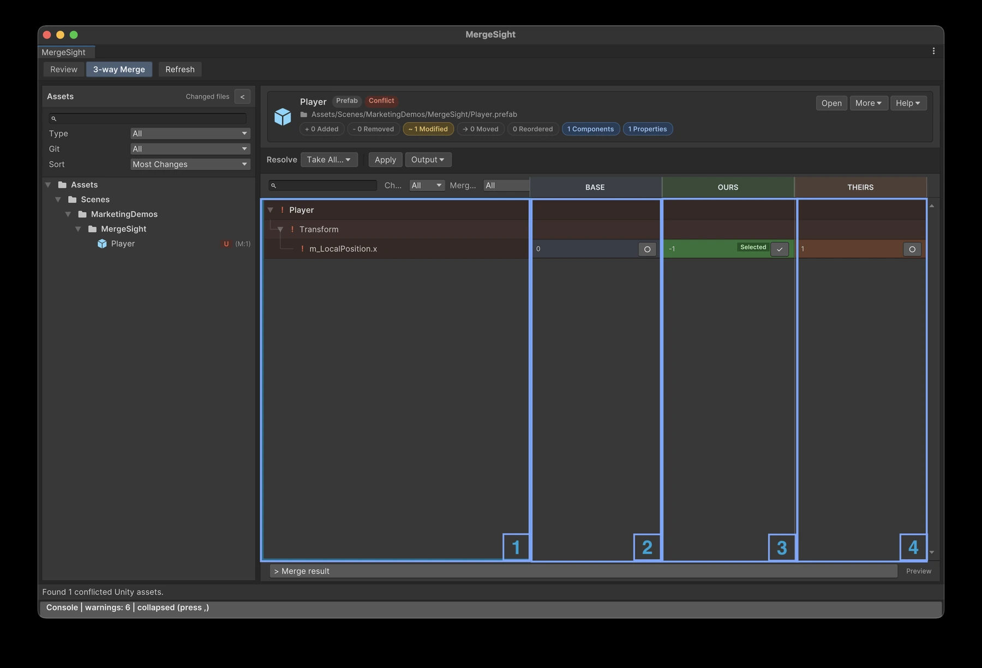
Task: Click the scroll-up arrow of the merge list
Action: (932, 206)
